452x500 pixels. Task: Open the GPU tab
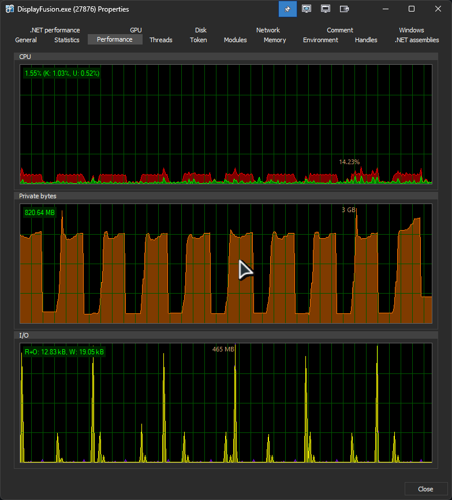pos(136,30)
